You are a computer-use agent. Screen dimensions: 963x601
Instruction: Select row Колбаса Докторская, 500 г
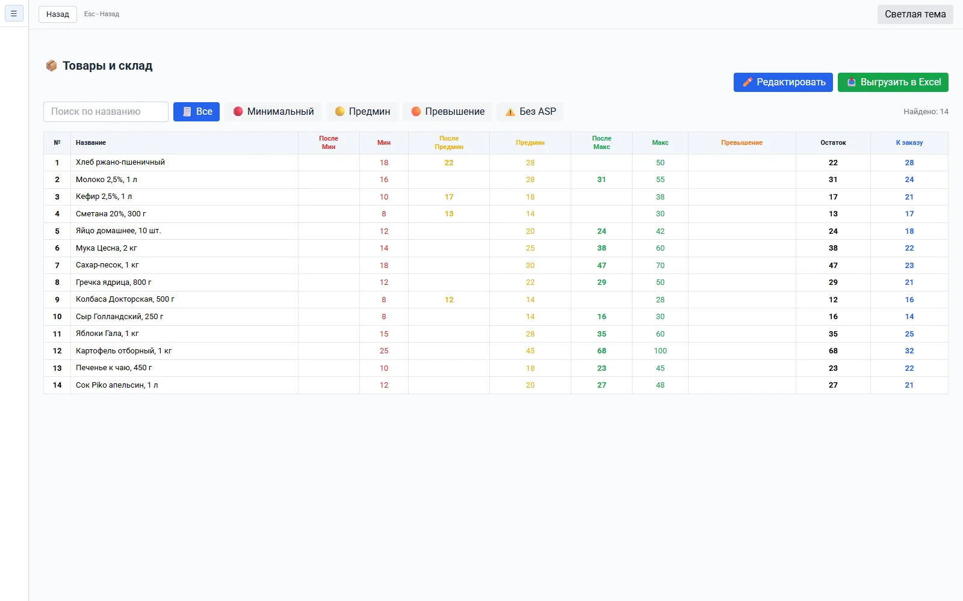pos(496,300)
